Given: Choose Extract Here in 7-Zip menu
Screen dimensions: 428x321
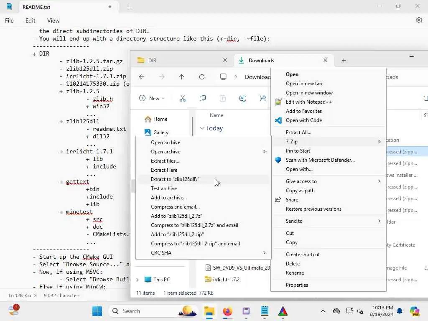Looking at the screenshot, I should tap(204, 170).
